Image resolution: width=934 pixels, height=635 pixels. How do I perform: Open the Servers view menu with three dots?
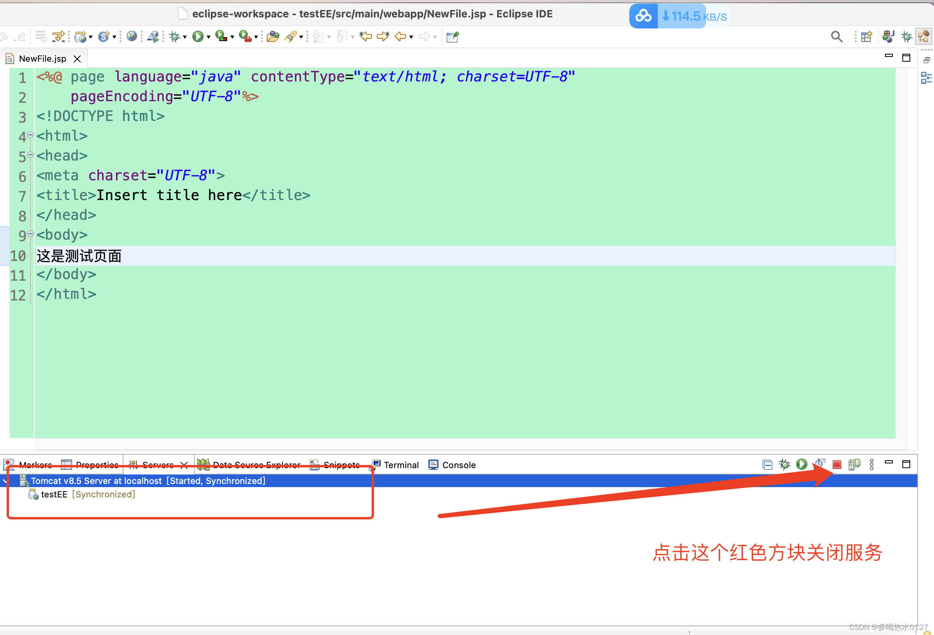pyautogui.click(x=871, y=465)
